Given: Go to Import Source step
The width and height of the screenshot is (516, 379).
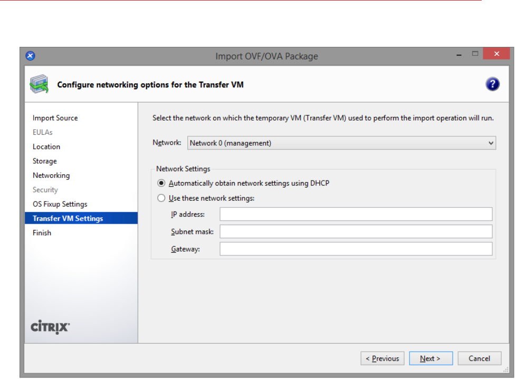Looking at the screenshot, I should [55, 118].
